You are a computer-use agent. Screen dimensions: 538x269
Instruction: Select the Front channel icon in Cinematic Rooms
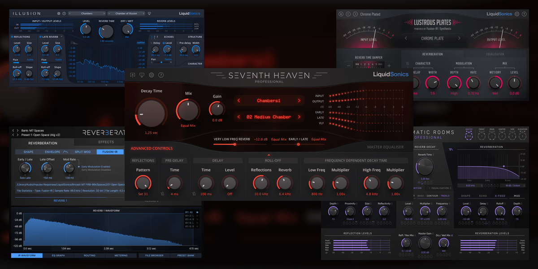pyautogui.click(x=482, y=135)
